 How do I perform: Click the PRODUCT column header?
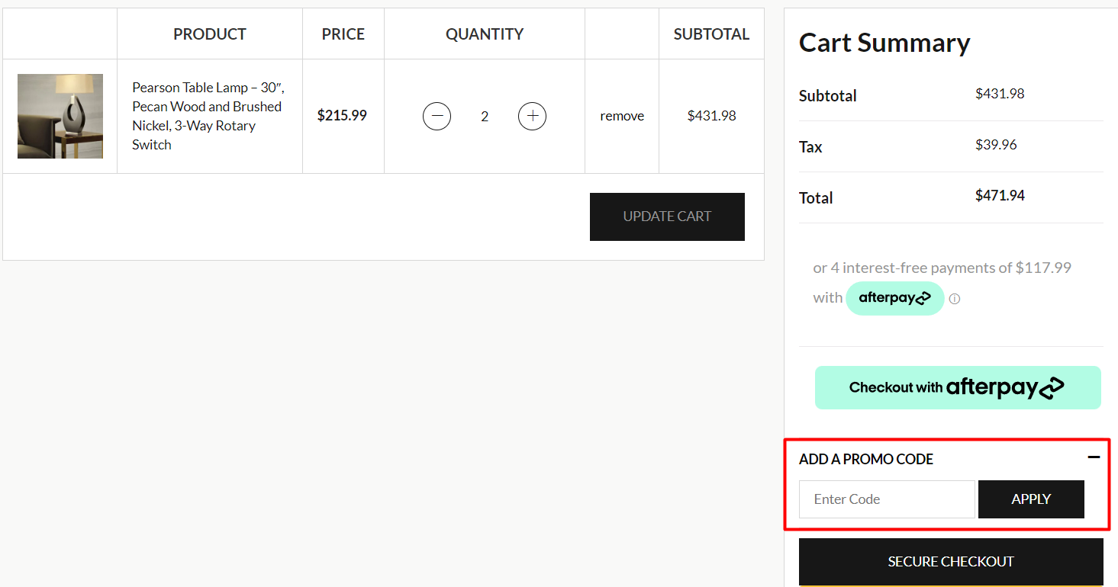coord(210,34)
